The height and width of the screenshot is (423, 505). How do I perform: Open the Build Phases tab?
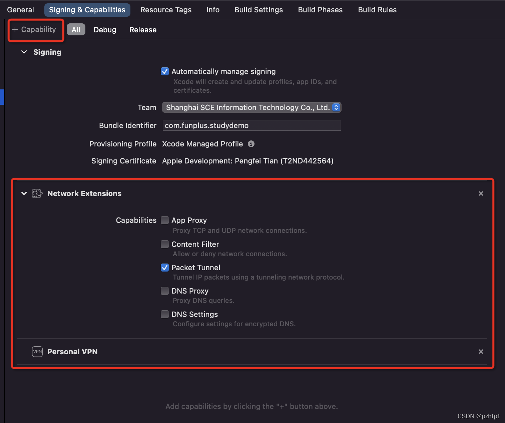(321, 10)
